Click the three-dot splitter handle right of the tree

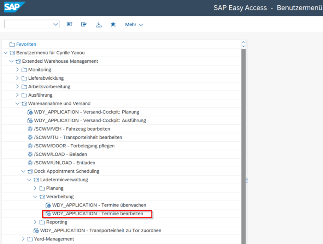coord(247,180)
